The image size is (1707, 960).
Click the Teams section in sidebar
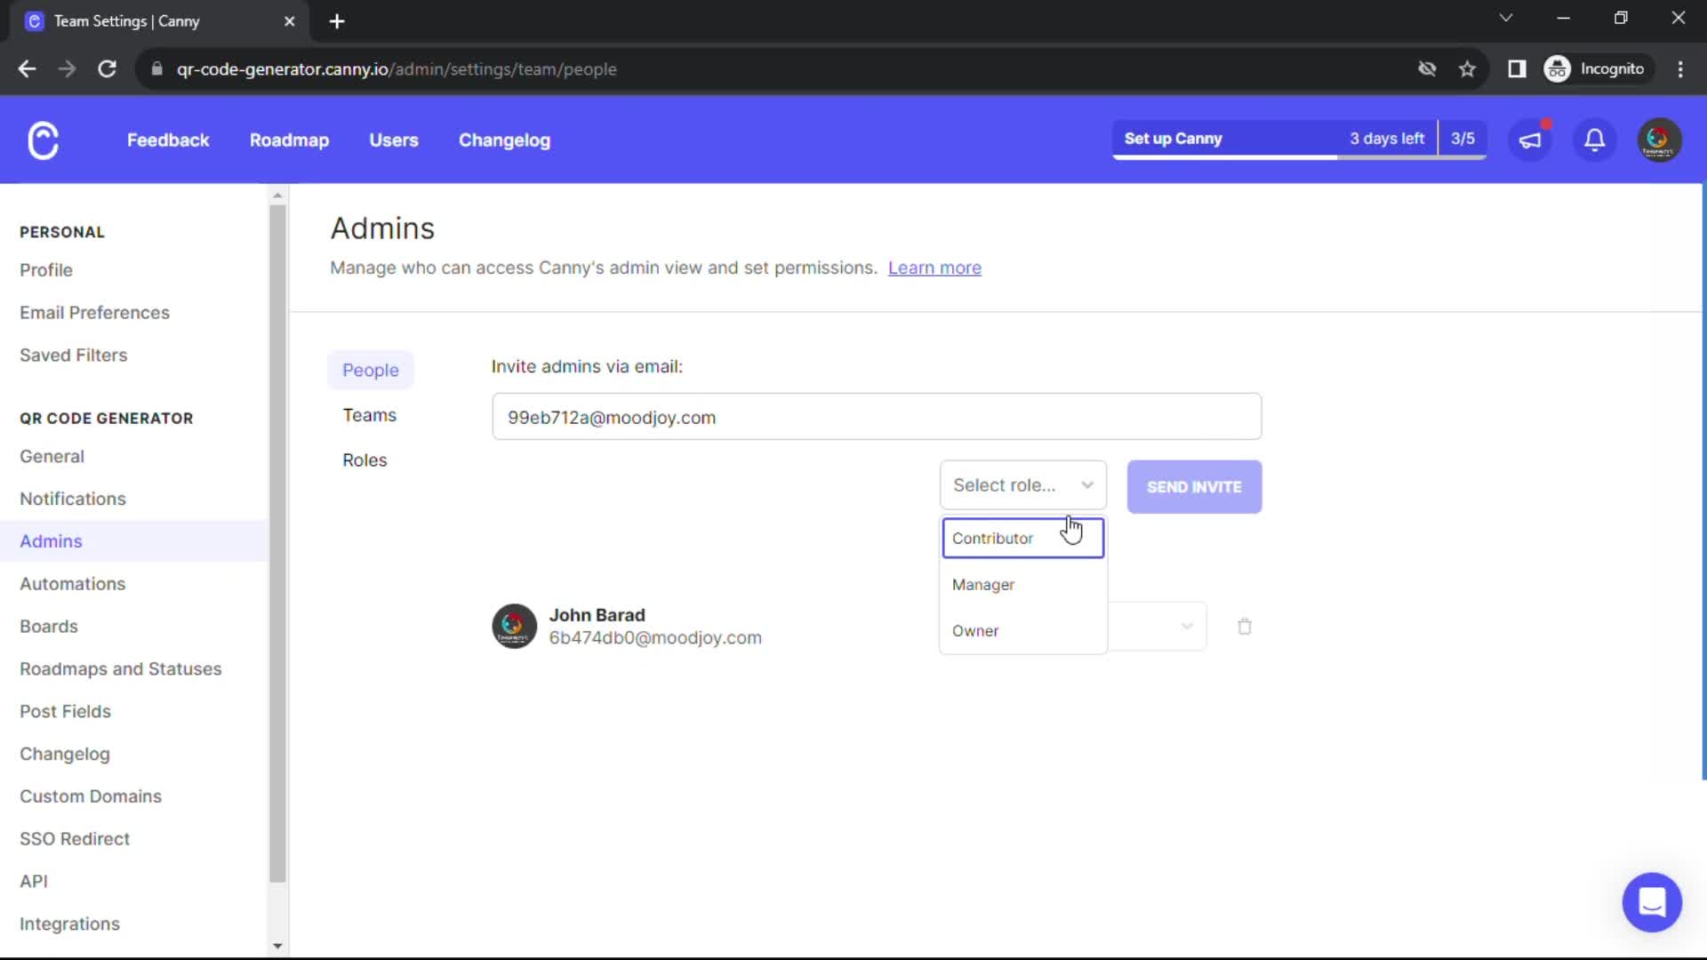click(x=369, y=413)
